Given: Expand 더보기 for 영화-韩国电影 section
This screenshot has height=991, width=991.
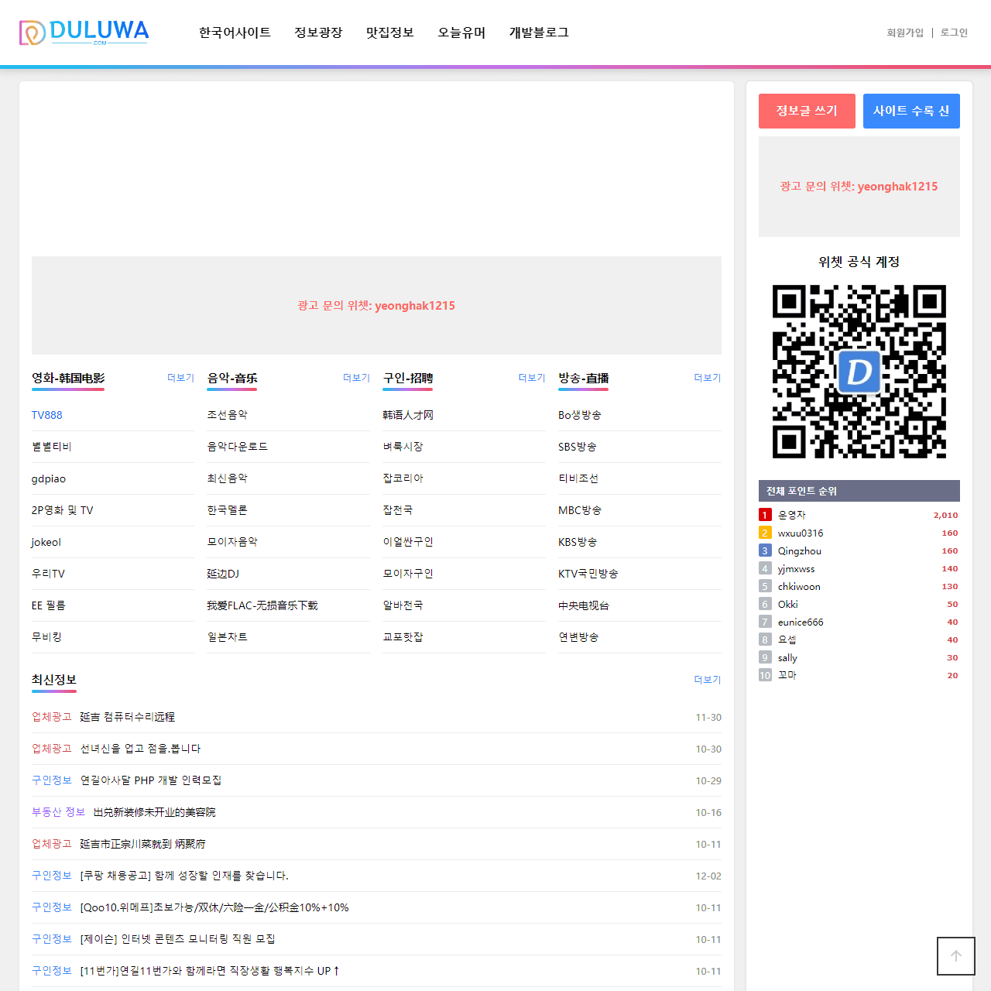Looking at the screenshot, I should 180,378.
